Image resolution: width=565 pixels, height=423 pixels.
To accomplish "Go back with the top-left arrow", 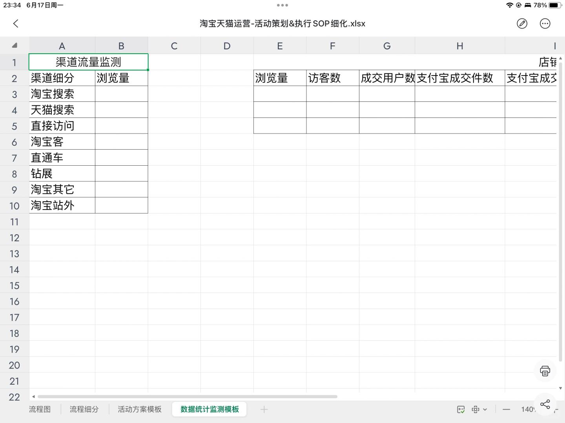I will coord(16,23).
